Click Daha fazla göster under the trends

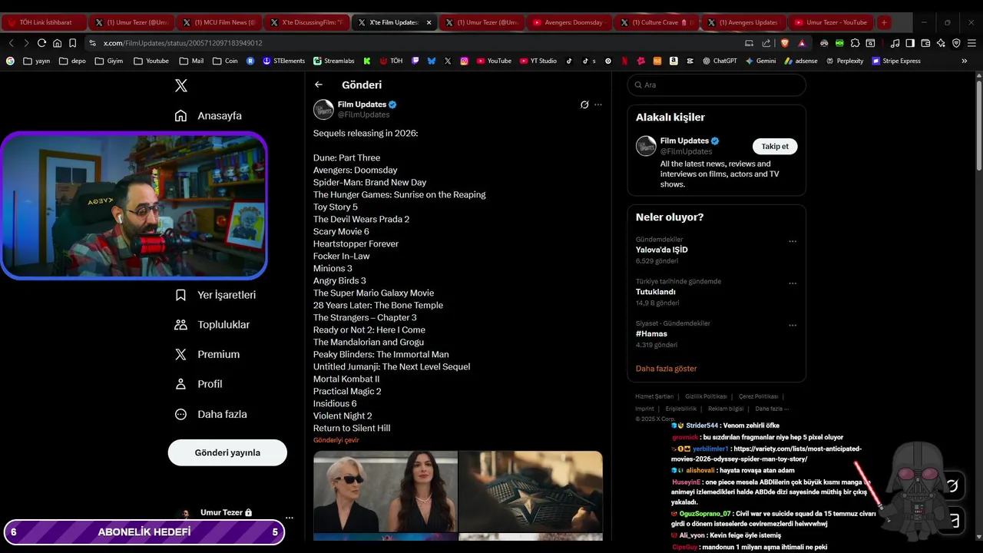coord(666,369)
